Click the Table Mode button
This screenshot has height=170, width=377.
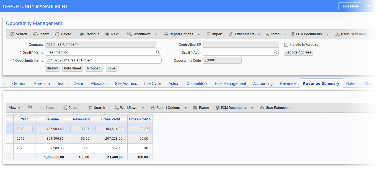[350, 6]
